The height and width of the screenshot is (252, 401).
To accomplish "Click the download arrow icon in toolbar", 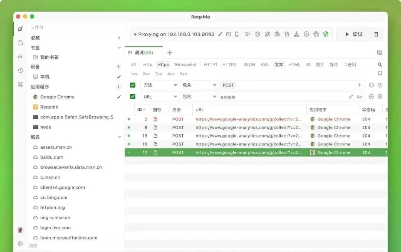I will 296,34.
